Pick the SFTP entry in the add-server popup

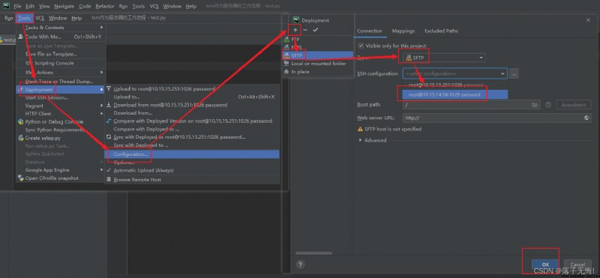[x=317, y=55]
